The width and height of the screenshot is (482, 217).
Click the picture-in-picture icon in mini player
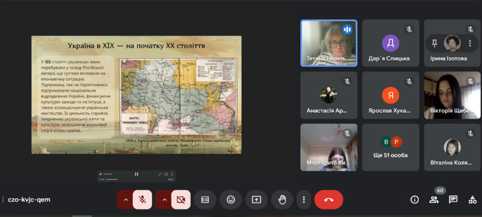point(166,174)
